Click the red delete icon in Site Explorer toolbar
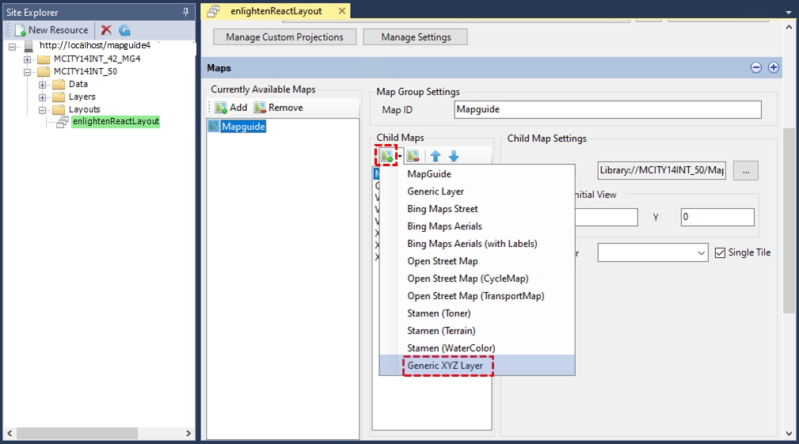The image size is (799, 444). pyautogui.click(x=106, y=30)
